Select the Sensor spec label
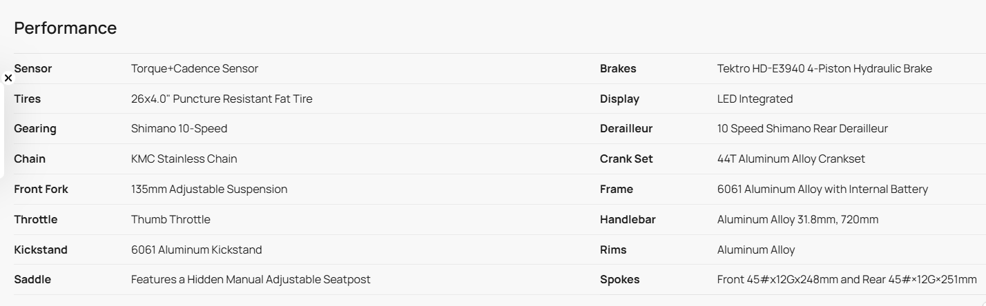The image size is (986, 306). point(32,69)
